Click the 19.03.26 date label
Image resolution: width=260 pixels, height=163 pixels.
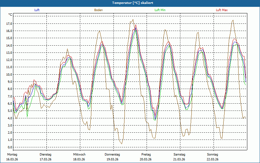point(112,159)
